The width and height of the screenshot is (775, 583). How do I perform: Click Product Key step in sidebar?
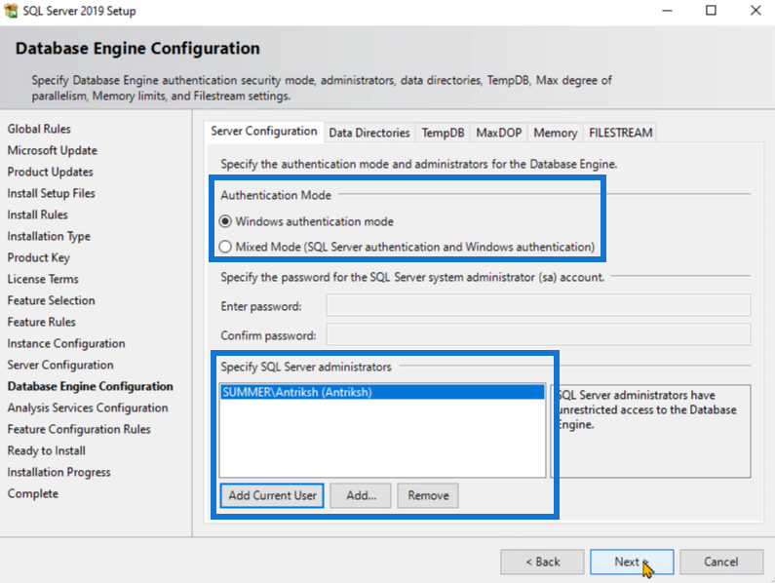[39, 257]
